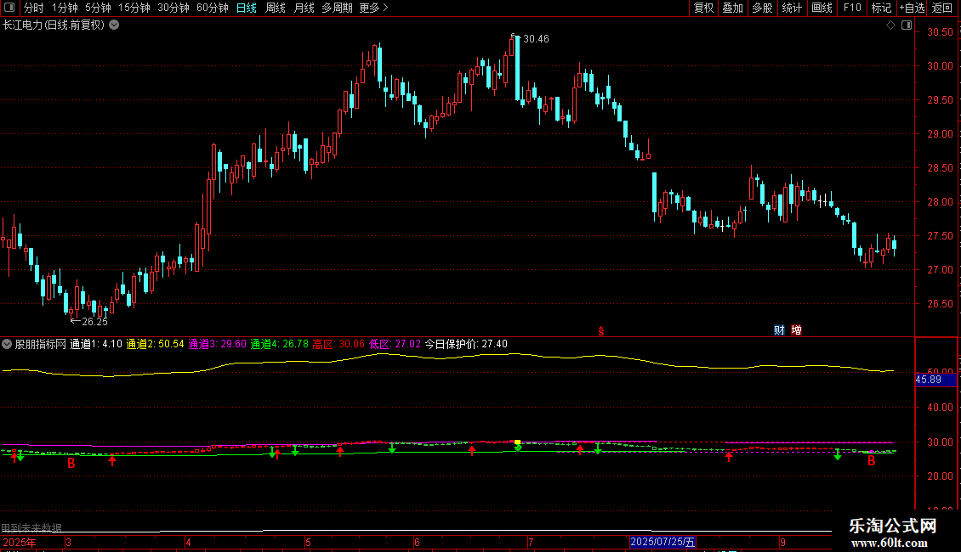
Task: Click the 通道1: 4.10 value
Action: pyautogui.click(x=96, y=344)
